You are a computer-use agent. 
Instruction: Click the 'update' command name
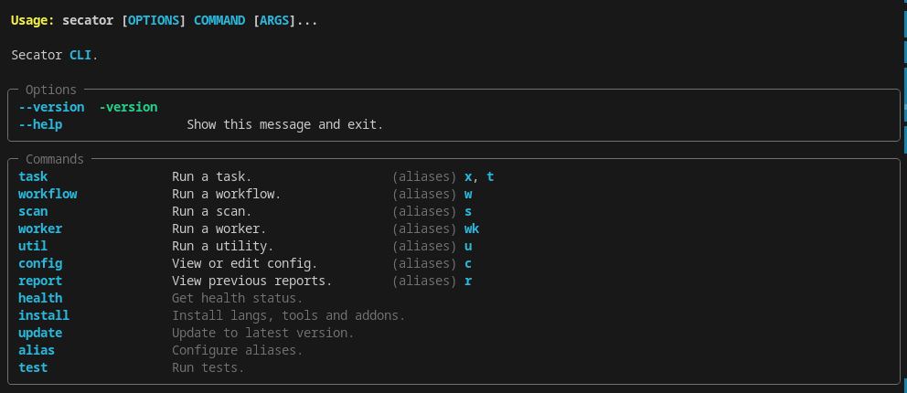coord(40,333)
